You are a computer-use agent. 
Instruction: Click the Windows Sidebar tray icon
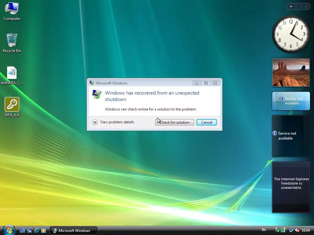pos(283,230)
